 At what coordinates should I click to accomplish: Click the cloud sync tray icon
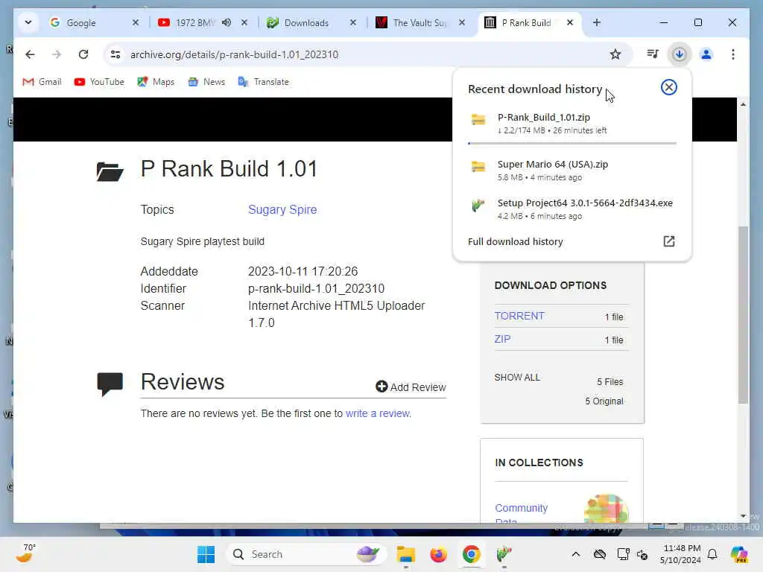coord(600,554)
